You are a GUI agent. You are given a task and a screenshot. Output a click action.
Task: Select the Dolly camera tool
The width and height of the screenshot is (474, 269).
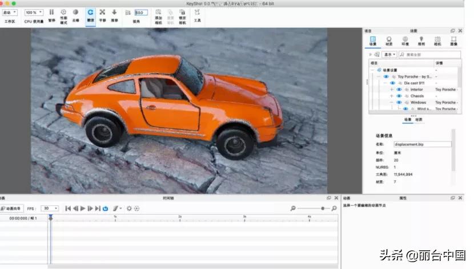tap(114, 12)
